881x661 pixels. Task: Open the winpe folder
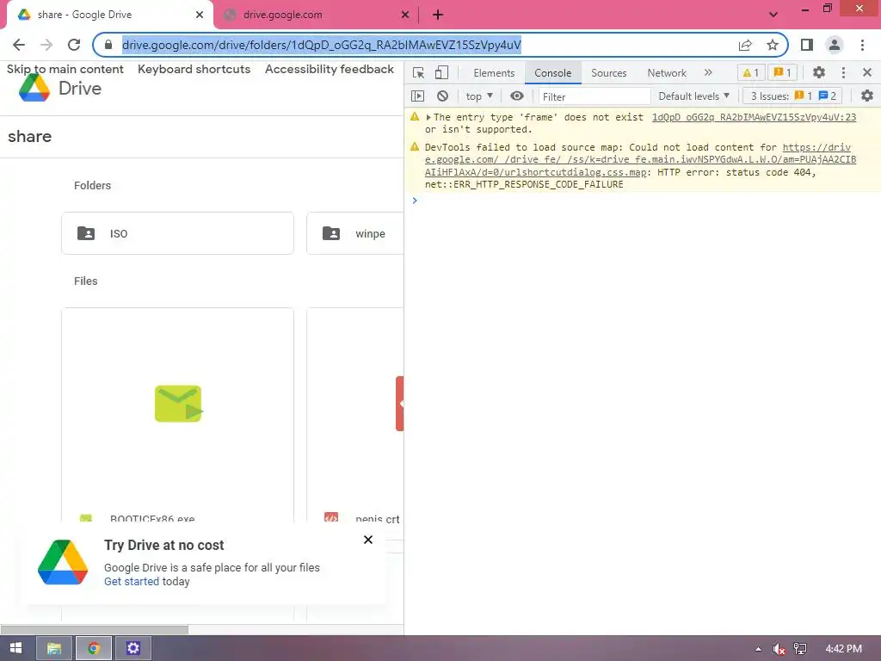click(355, 233)
